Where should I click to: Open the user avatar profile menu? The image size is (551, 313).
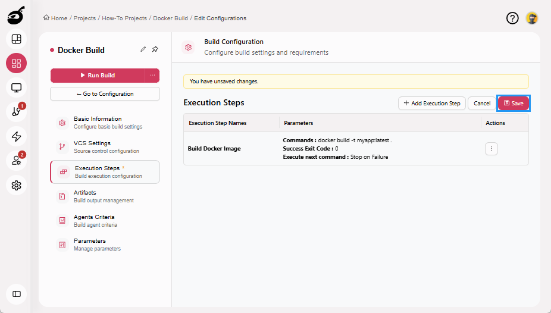pyautogui.click(x=532, y=18)
